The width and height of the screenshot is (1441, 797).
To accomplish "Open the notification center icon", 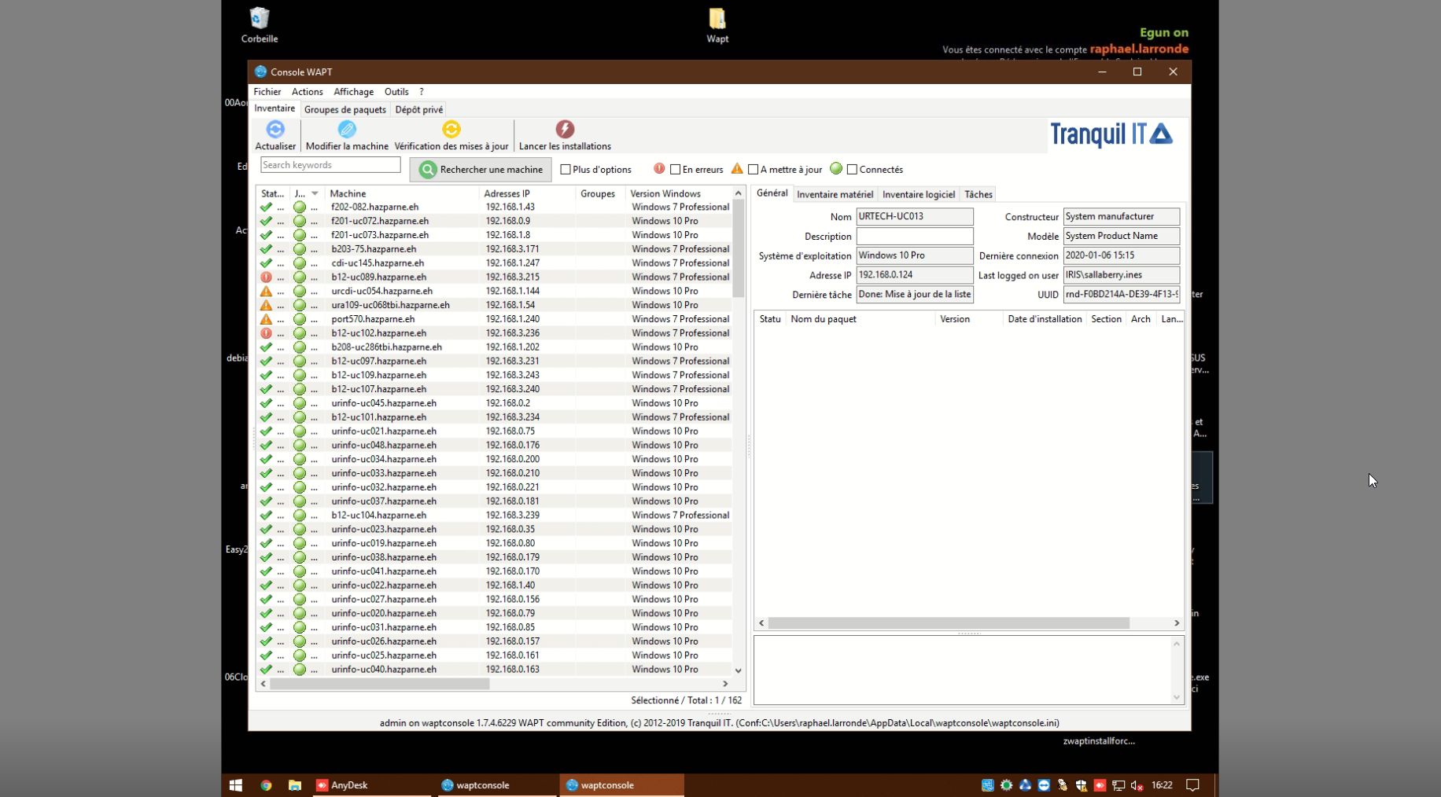I will click(1192, 785).
